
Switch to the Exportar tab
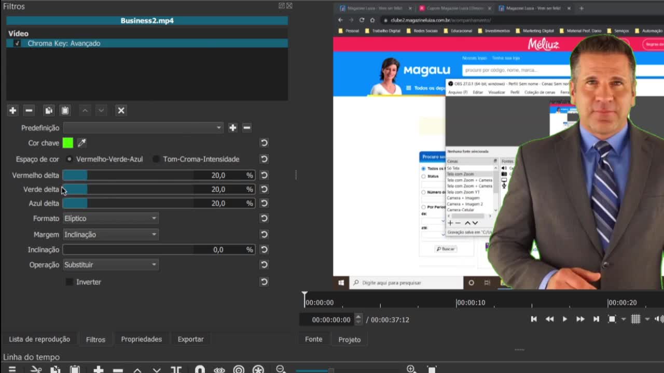[191, 339]
